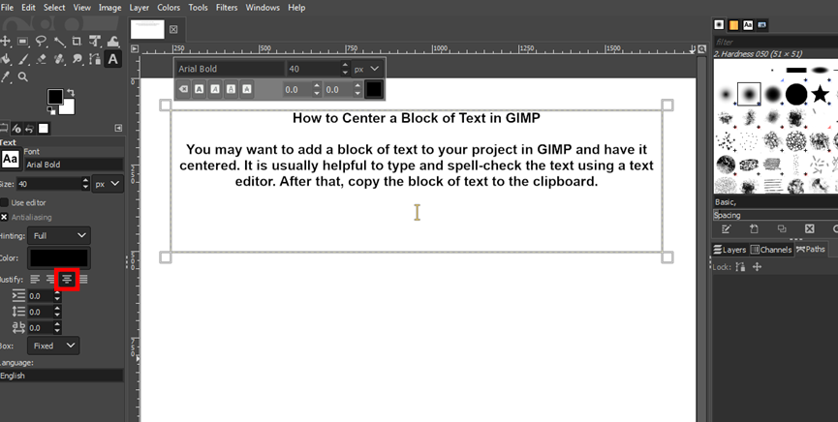Set justify to filled
Image resolution: width=838 pixels, height=422 pixels.
point(83,279)
